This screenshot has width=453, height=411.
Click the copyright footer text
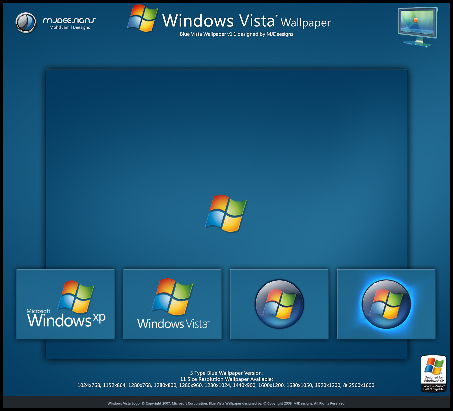[x=227, y=403]
